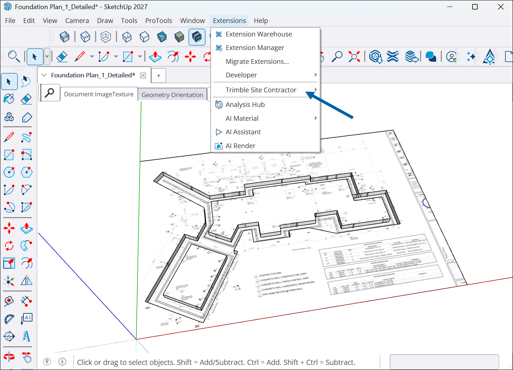Image resolution: width=513 pixels, height=370 pixels.
Task: Switch to Document ImageTexture scene tab
Action: pyautogui.click(x=99, y=94)
